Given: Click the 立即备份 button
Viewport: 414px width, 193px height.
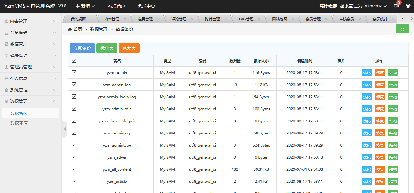Looking at the screenshot, I should pyautogui.click(x=82, y=48).
